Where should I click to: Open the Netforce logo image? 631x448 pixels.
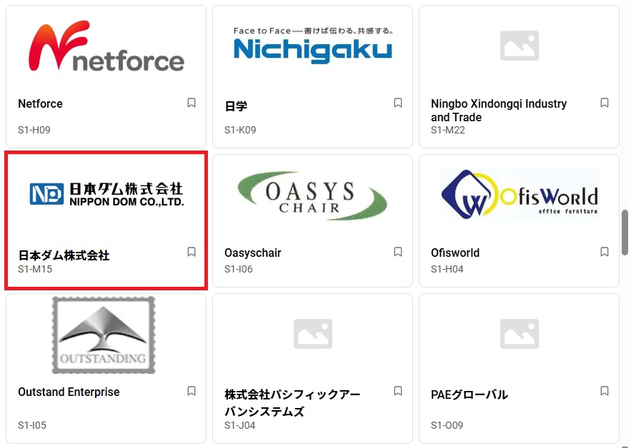pyautogui.click(x=106, y=46)
